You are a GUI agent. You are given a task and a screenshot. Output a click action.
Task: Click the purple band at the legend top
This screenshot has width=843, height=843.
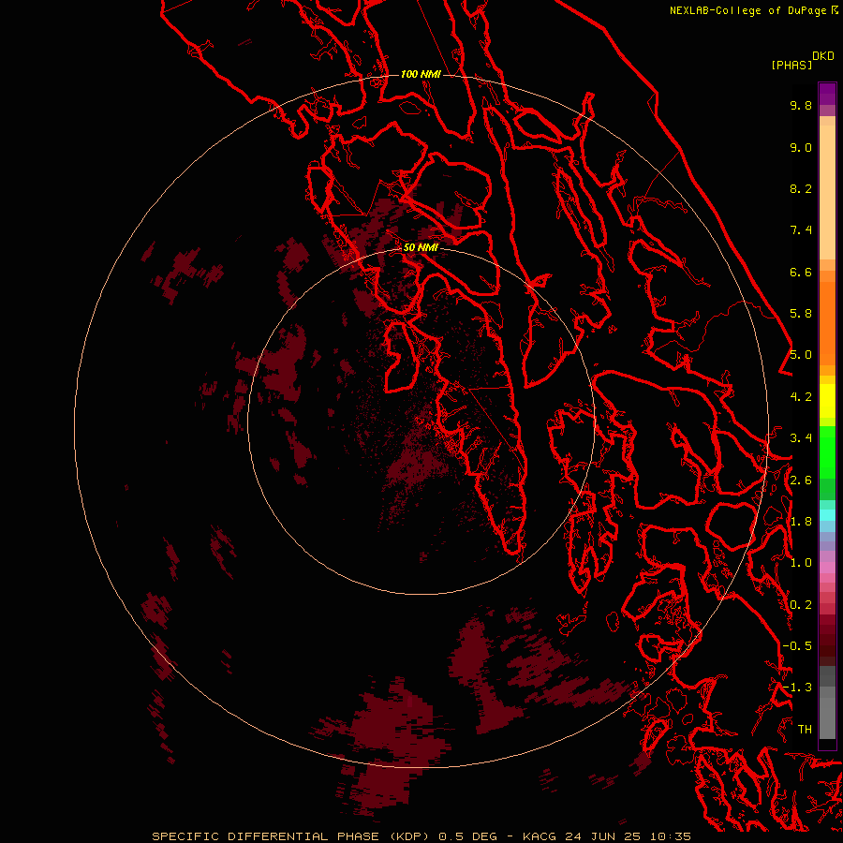tap(827, 94)
